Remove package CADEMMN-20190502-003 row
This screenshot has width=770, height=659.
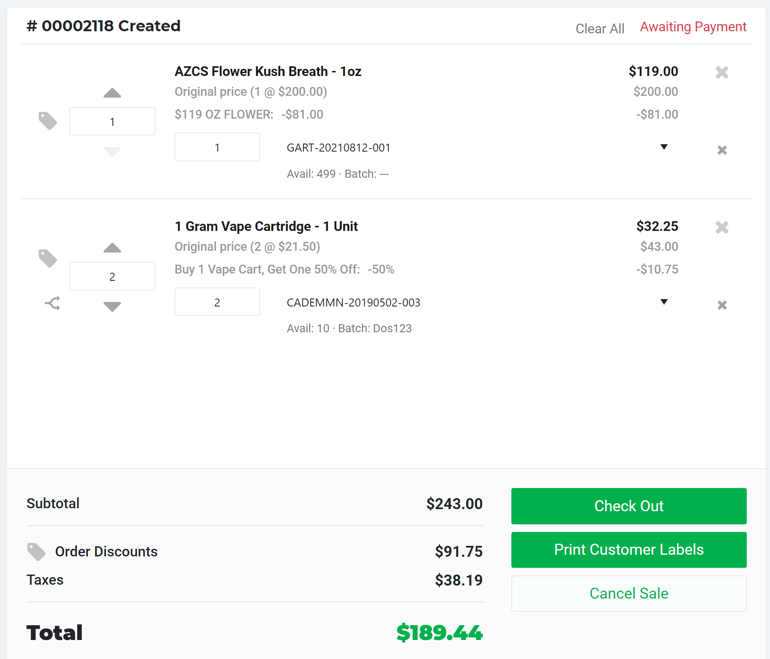coord(722,305)
